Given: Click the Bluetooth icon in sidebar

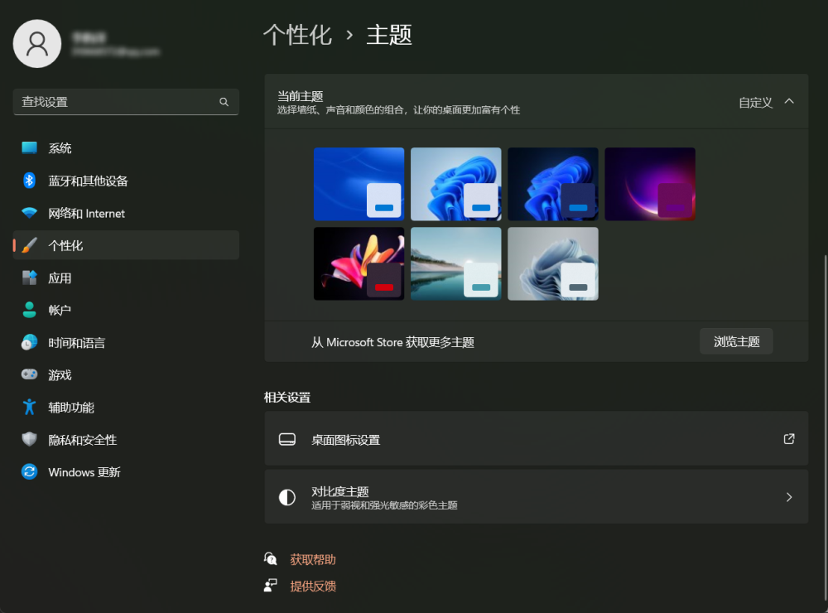Looking at the screenshot, I should click(30, 181).
